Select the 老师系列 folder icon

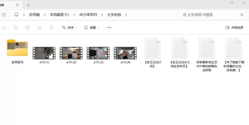coord(17,48)
